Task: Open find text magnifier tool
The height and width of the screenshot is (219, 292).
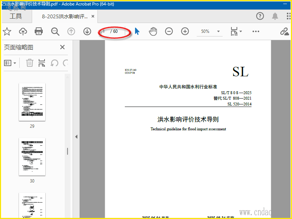Action: pos(55,31)
